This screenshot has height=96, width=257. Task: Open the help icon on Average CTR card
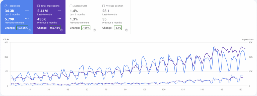point(94,30)
